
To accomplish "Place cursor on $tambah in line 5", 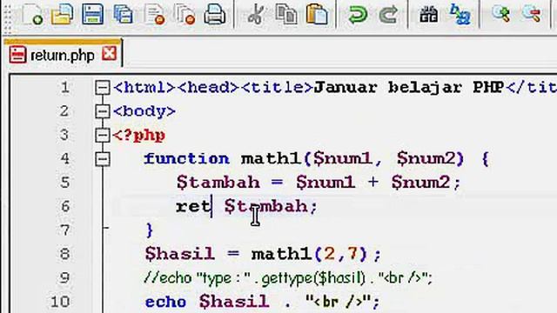I will (218, 183).
